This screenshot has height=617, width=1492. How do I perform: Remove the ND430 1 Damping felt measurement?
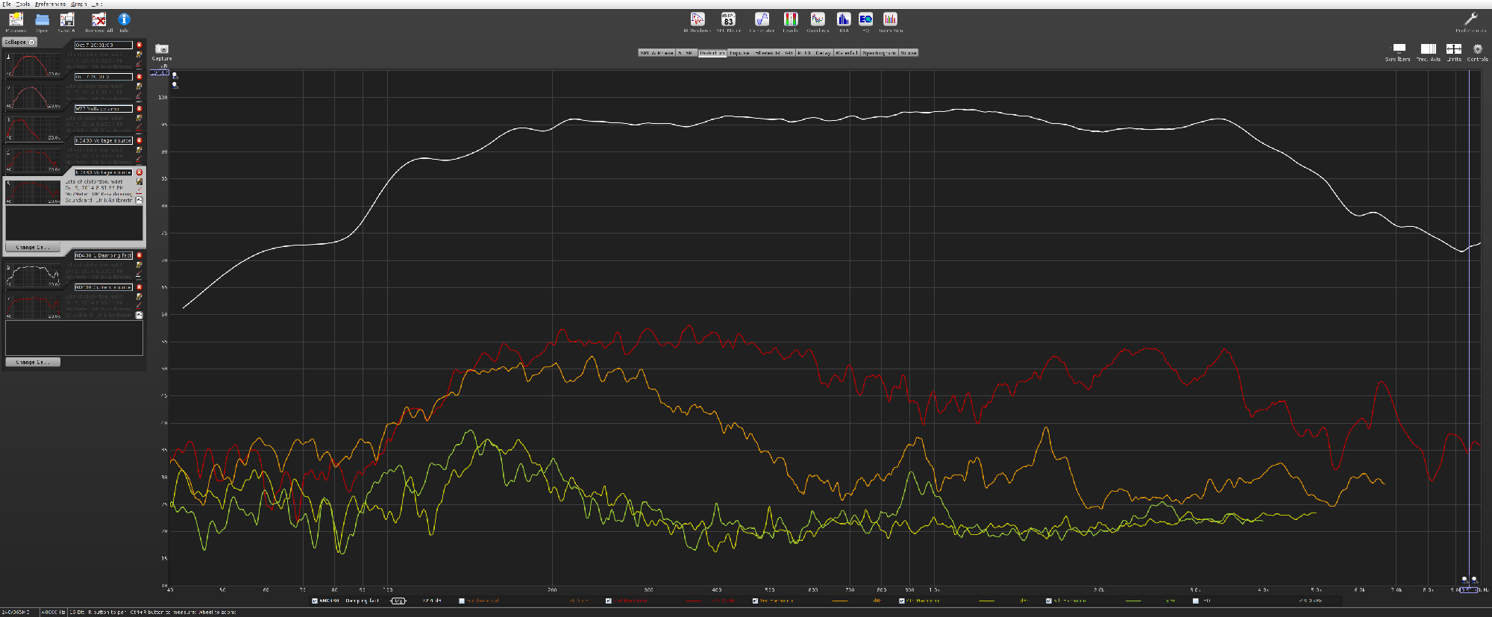pyautogui.click(x=139, y=255)
